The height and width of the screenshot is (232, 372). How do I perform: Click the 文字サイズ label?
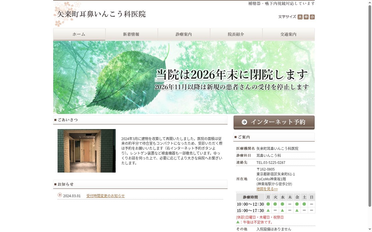click(287, 17)
